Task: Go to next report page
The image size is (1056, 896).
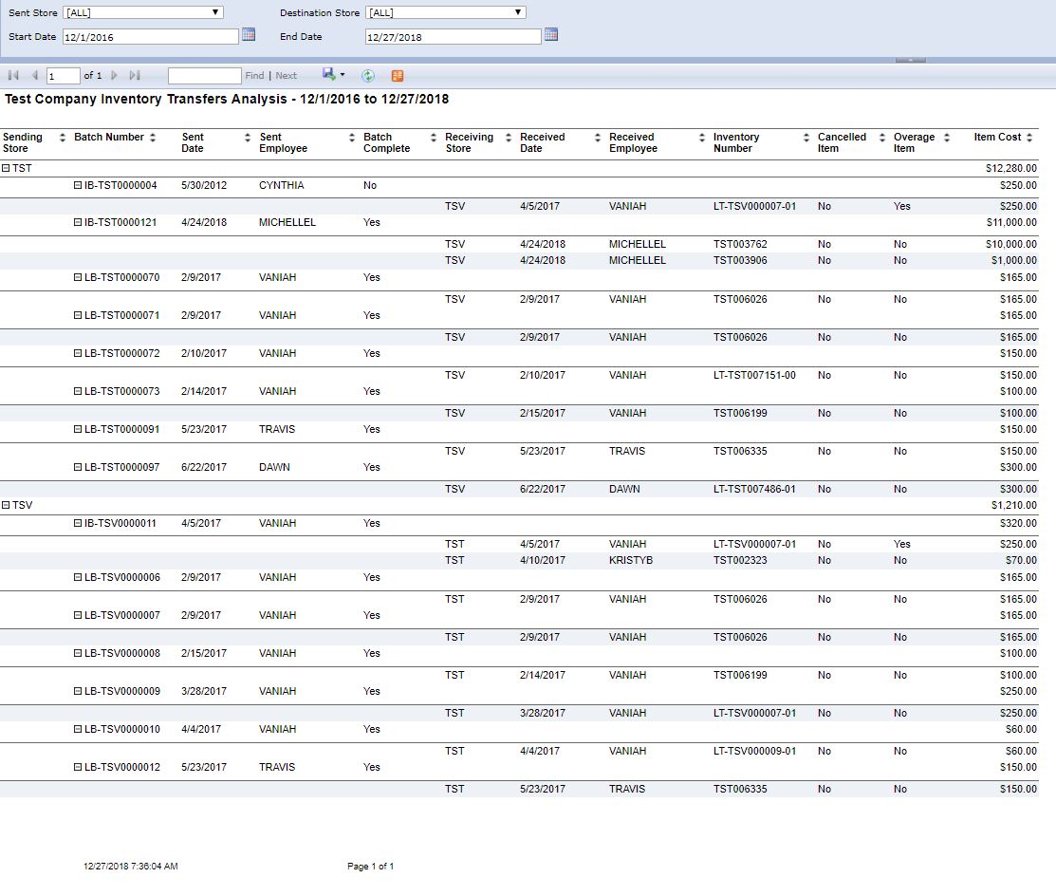Action: click(115, 75)
